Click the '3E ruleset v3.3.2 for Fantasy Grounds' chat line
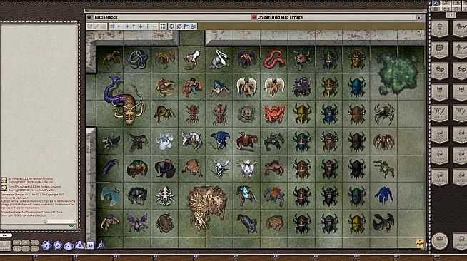467x261 pixels. [x=31, y=180]
